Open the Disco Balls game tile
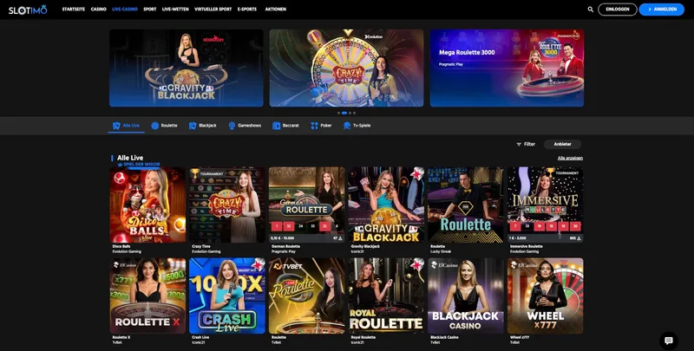This screenshot has height=351, width=694. point(147,205)
